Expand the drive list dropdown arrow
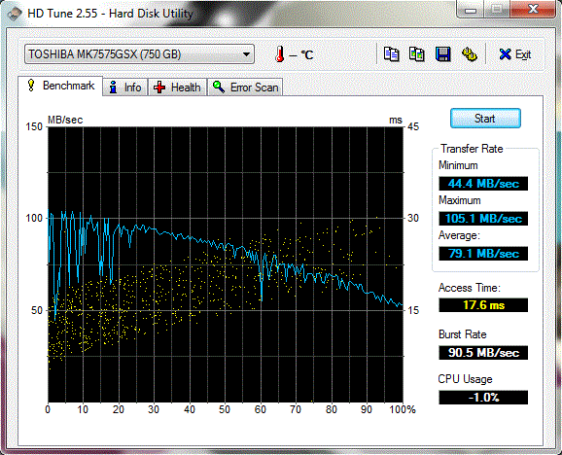The width and height of the screenshot is (562, 455). click(x=246, y=54)
